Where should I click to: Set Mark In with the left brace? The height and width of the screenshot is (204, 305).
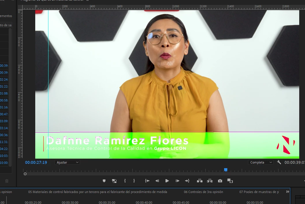pyautogui.click(x=125, y=181)
